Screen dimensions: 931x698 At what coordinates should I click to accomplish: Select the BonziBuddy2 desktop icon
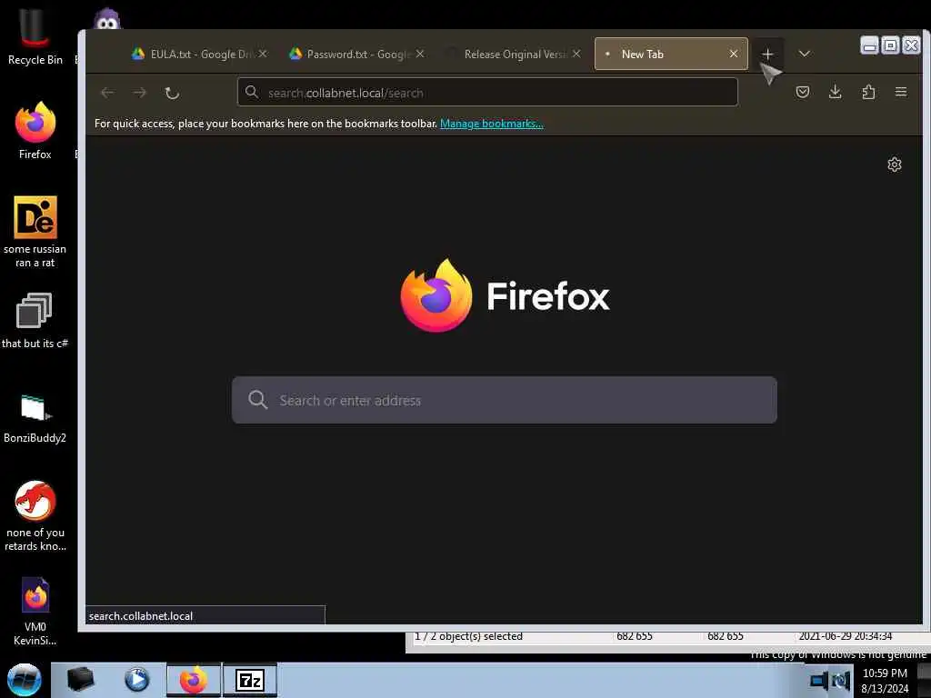[35, 418]
